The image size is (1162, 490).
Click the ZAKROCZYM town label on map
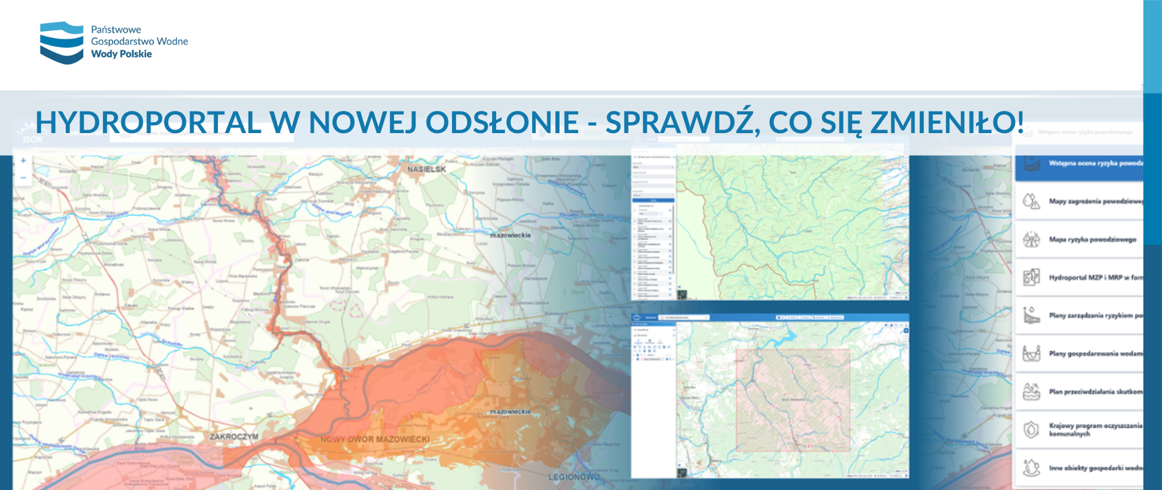pyautogui.click(x=234, y=436)
